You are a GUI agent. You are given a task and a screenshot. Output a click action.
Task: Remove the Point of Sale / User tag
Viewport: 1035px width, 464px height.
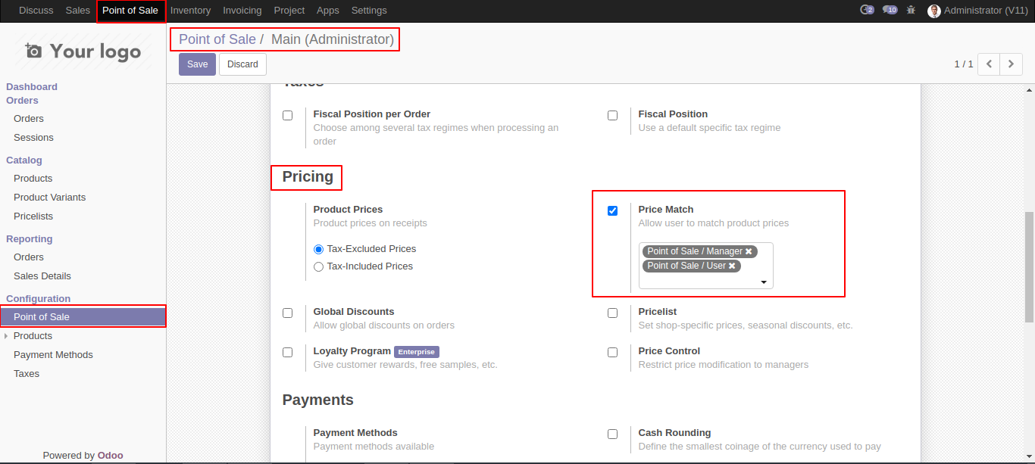732,266
